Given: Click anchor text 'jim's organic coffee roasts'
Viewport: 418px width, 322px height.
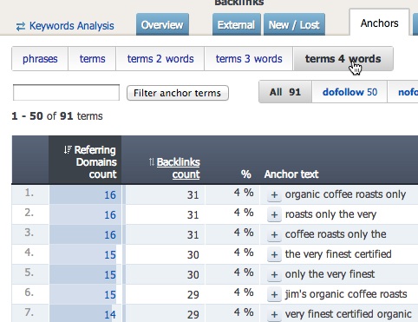Looking at the screenshot, I should pos(346,294).
